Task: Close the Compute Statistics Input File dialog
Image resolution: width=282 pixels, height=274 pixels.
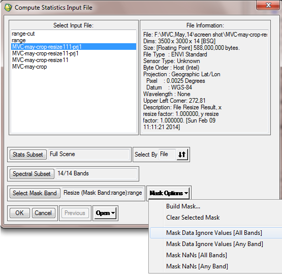Action: (x=268, y=5)
